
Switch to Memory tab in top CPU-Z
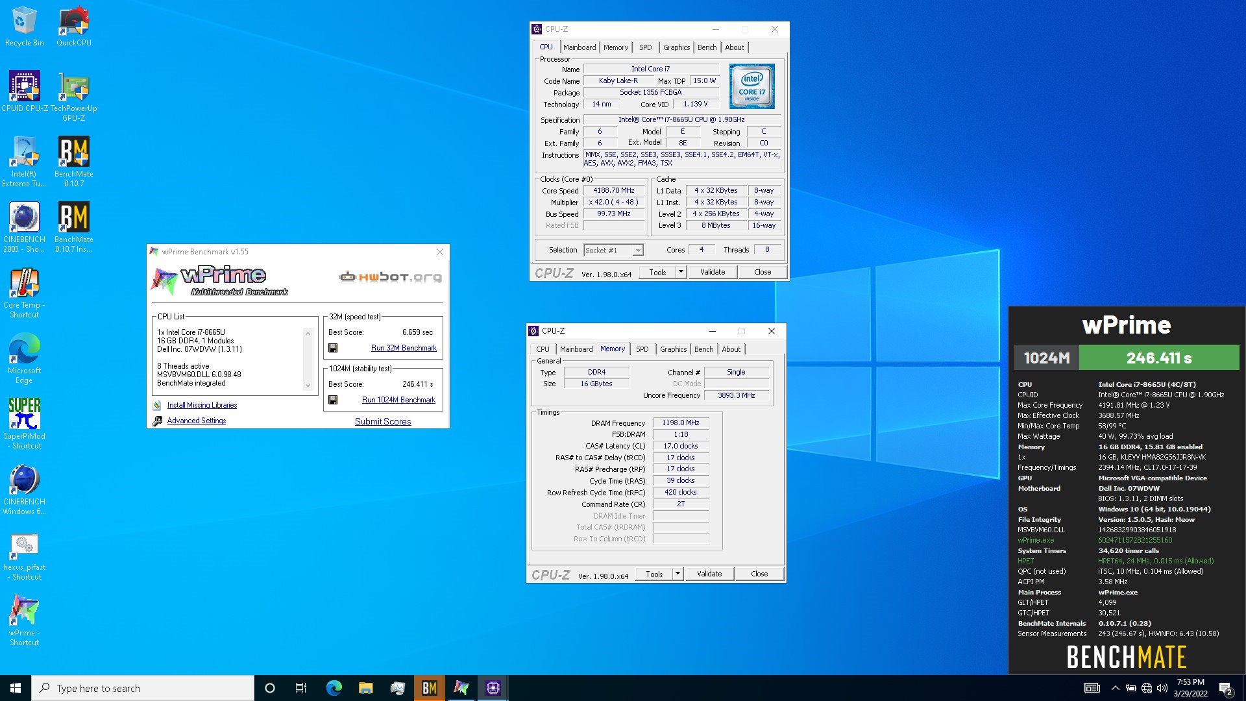point(616,47)
